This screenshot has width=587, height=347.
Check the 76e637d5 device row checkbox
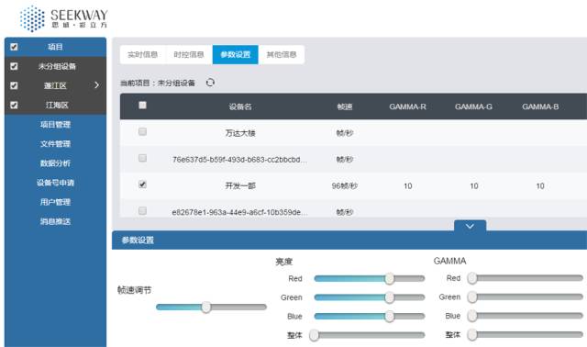coord(142,158)
